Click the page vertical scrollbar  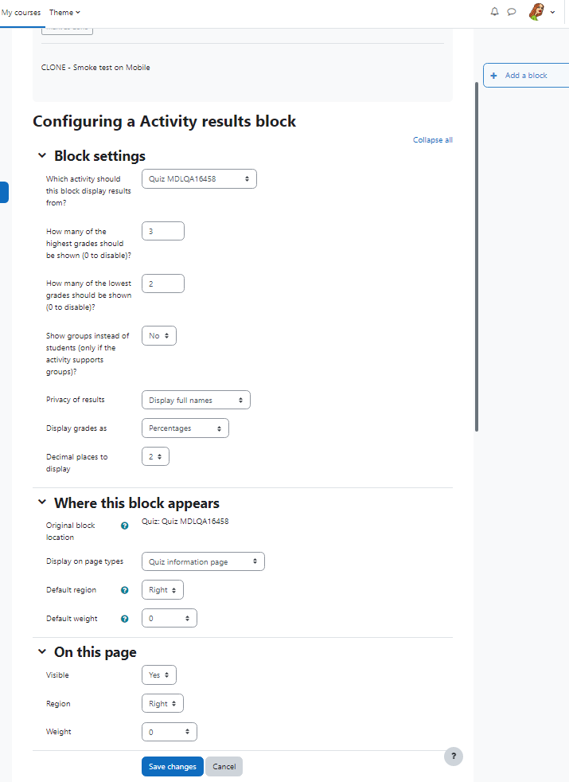tap(477, 257)
